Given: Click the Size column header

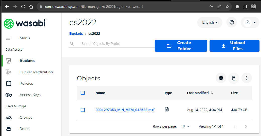Looking at the screenshot, I should [234, 93].
